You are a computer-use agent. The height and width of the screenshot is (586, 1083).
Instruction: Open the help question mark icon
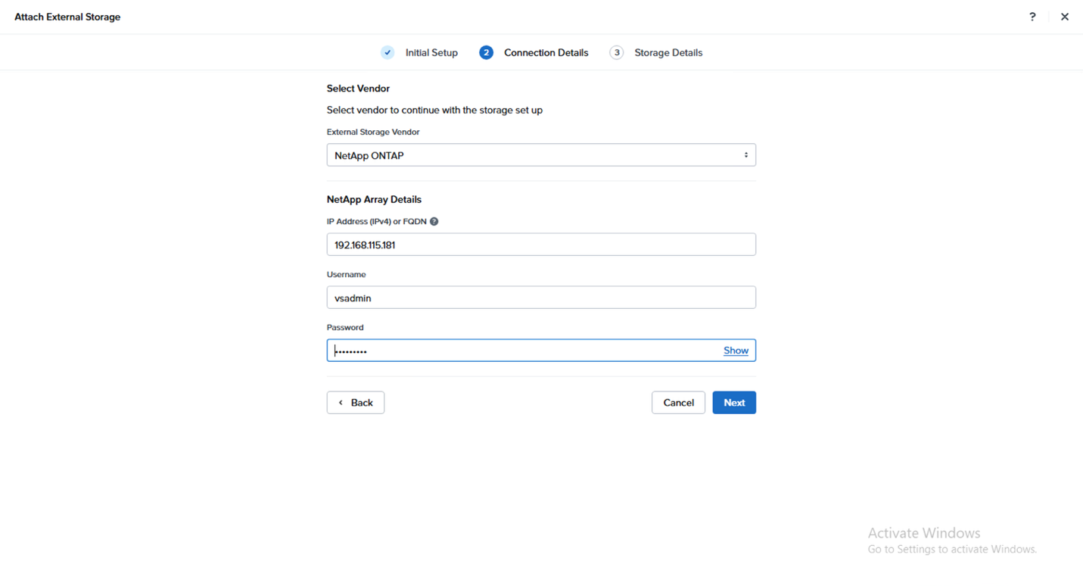(1032, 17)
